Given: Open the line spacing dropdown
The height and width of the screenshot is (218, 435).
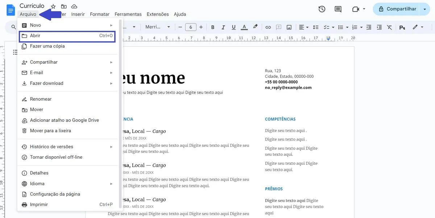Looking at the screenshot, I should coord(315,27).
